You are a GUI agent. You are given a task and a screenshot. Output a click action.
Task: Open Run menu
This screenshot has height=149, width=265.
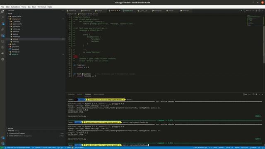pos(34,7)
